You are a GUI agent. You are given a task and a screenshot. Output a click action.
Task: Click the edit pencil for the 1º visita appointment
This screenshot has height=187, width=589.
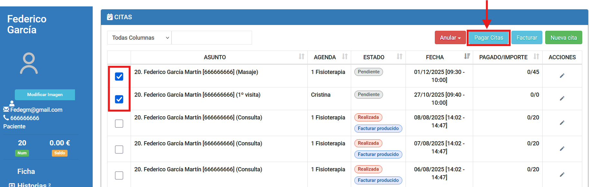(x=562, y=98)
